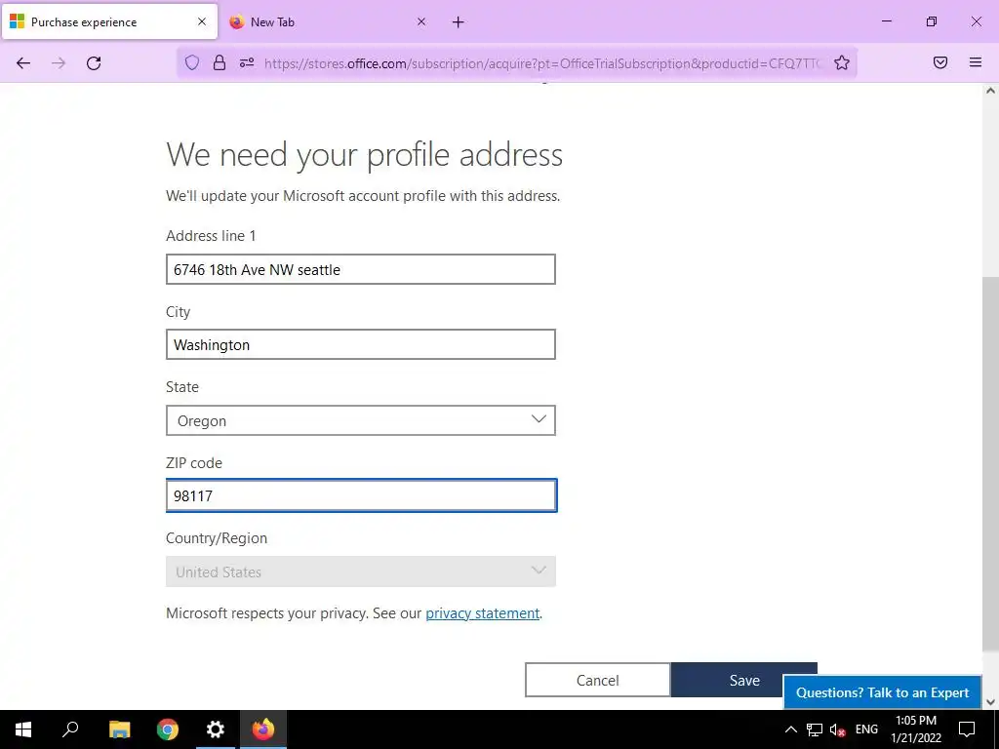Open network status tray icon
Screen dimensions: 999x749
pyautogui.click(x=815, y=729)
